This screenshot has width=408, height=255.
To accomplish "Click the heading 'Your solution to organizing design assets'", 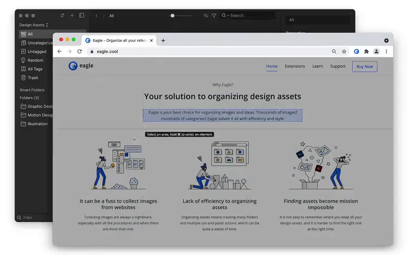I will click(x=222, y=96).
